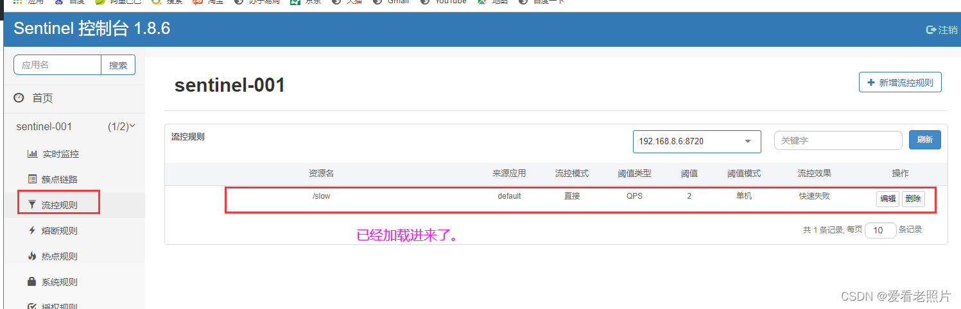961x309 pixels.
Task: Click the 流控效果 column header
Action: click(x=814, y=173)
